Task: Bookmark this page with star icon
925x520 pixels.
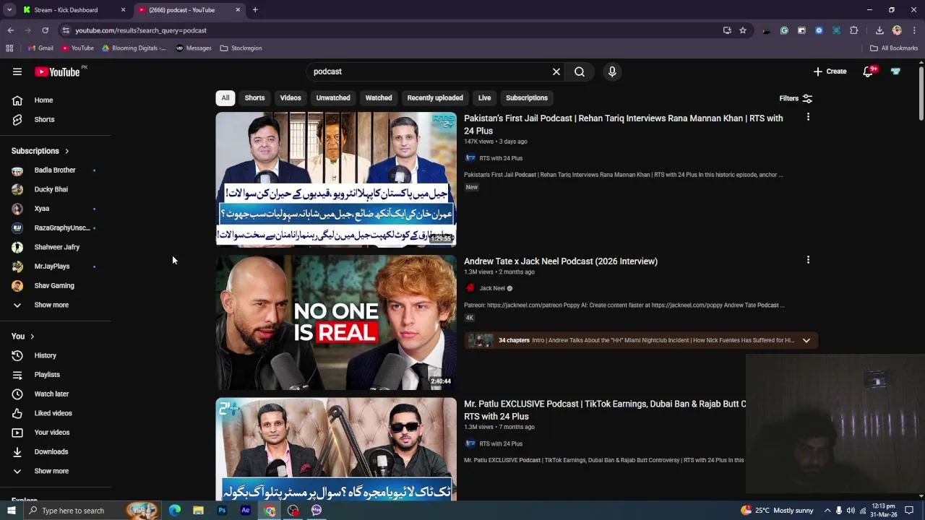Action: point(742,30)
